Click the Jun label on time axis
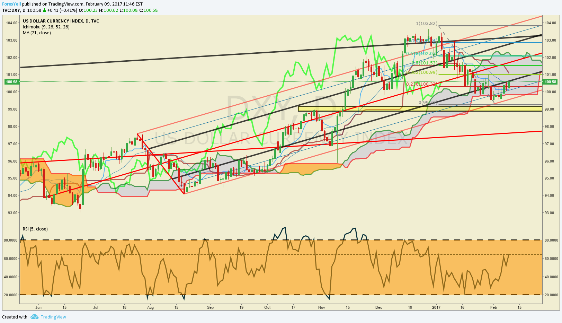562x323 pixels. [38, 307]
